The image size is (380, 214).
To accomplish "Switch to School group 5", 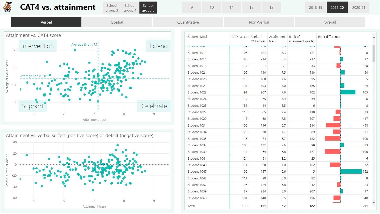I will click(x=148, y=7).
